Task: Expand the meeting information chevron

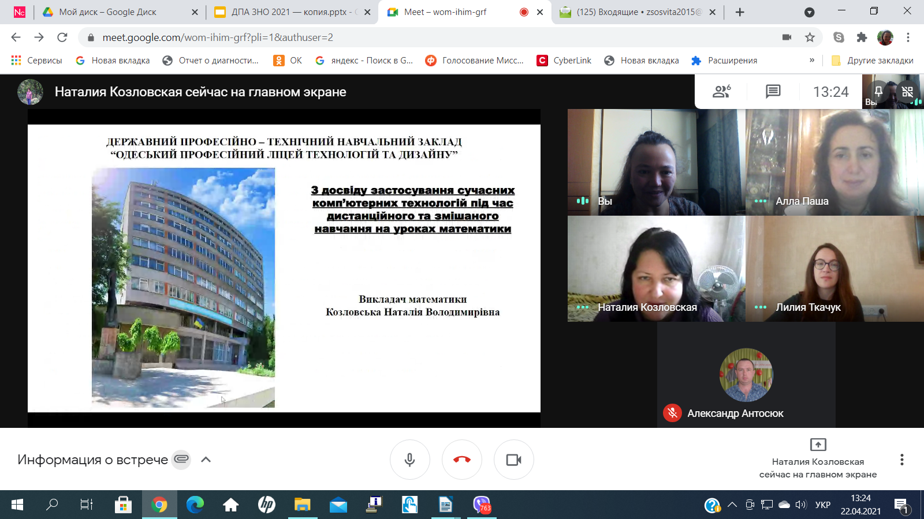Action: (206, 460)
